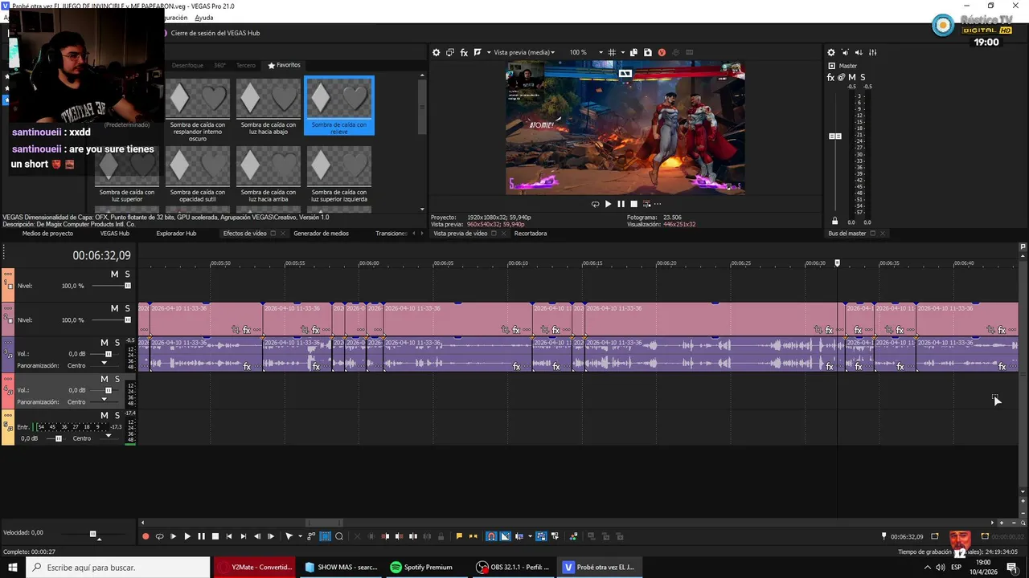
Task: Open Video Preview properties gear icon
Action: coord(436,52)
